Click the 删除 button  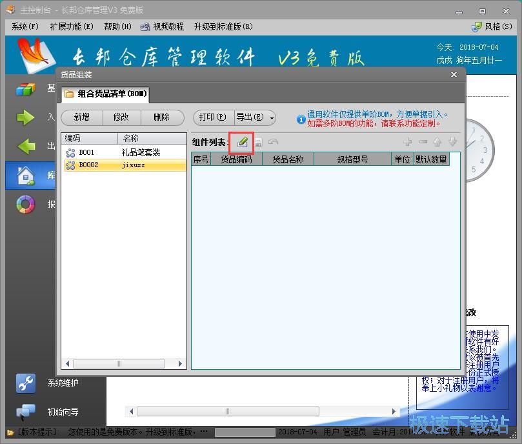point(162,117)
